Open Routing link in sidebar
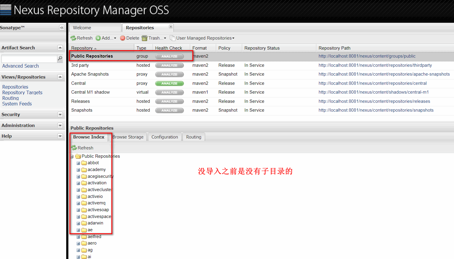This screenshot has width=454, height=259. pyautogui.click(x=11, y=98)
